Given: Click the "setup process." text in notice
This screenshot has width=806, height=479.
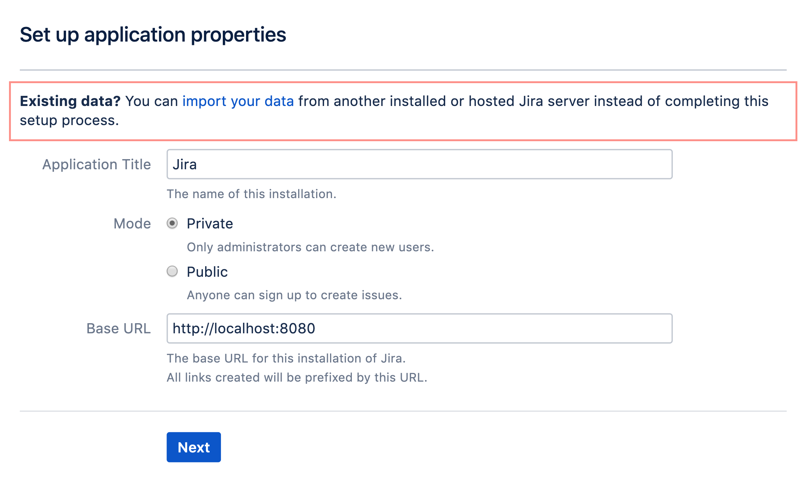Looking at the screenshot, I should (x=69, y=121).
